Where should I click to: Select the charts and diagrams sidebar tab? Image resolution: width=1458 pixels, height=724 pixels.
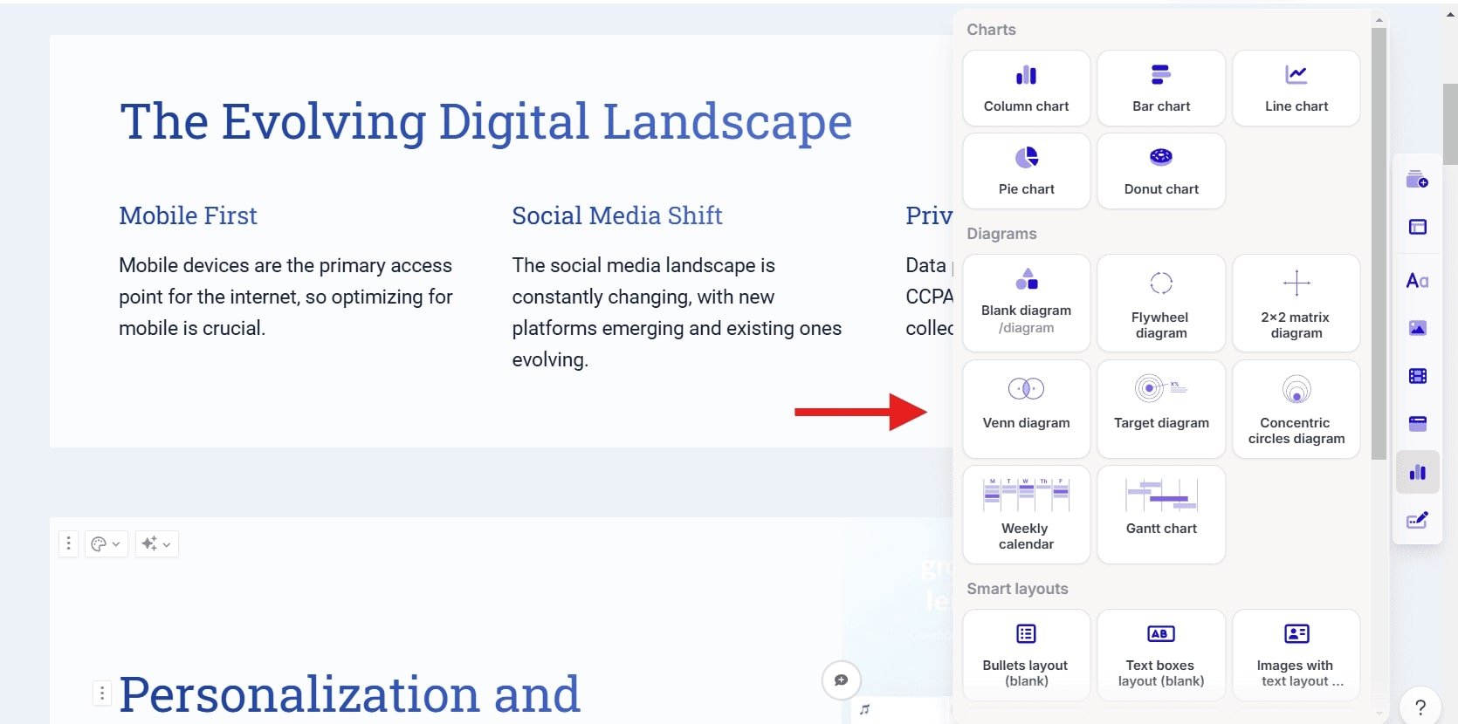pyautogui.click(x=1417, y=472)
